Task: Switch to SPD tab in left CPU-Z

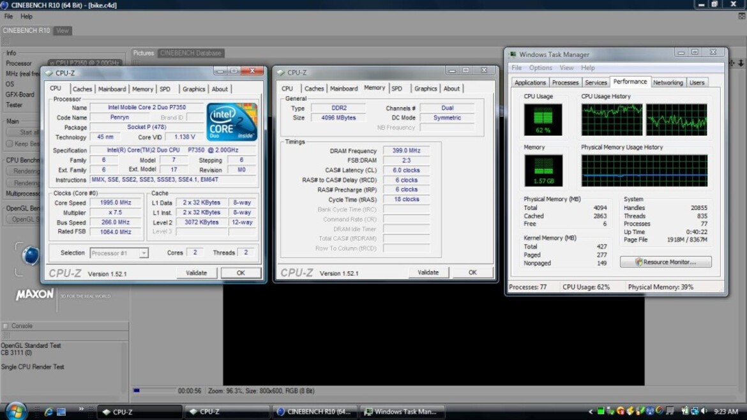Action: pyautogui.click(x=165, y=89)
